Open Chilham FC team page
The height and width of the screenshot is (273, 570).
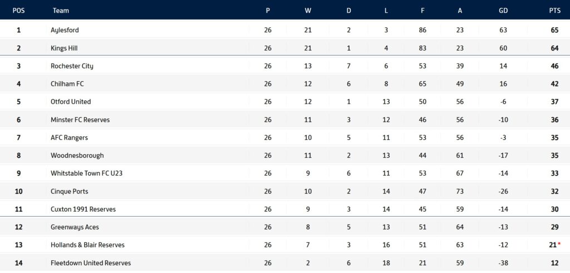(x=67, y=84)
